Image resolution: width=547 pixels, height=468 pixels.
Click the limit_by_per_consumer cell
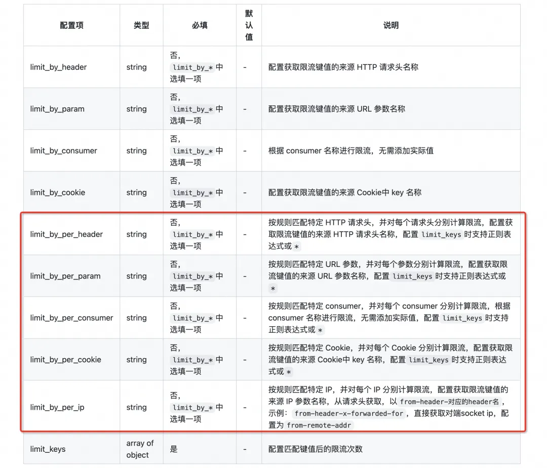(x=71, y=318)
